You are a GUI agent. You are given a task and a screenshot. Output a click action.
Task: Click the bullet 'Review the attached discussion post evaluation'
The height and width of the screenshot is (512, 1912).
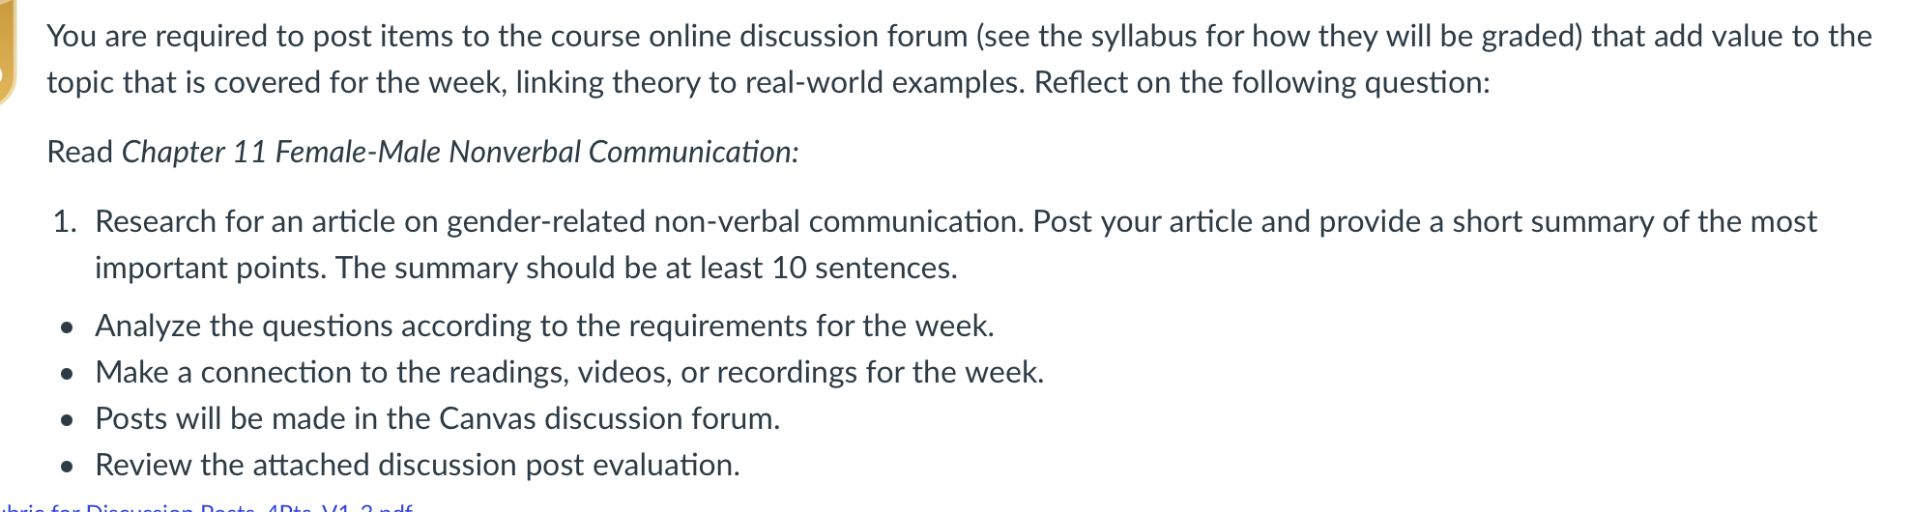click(418, 465)
